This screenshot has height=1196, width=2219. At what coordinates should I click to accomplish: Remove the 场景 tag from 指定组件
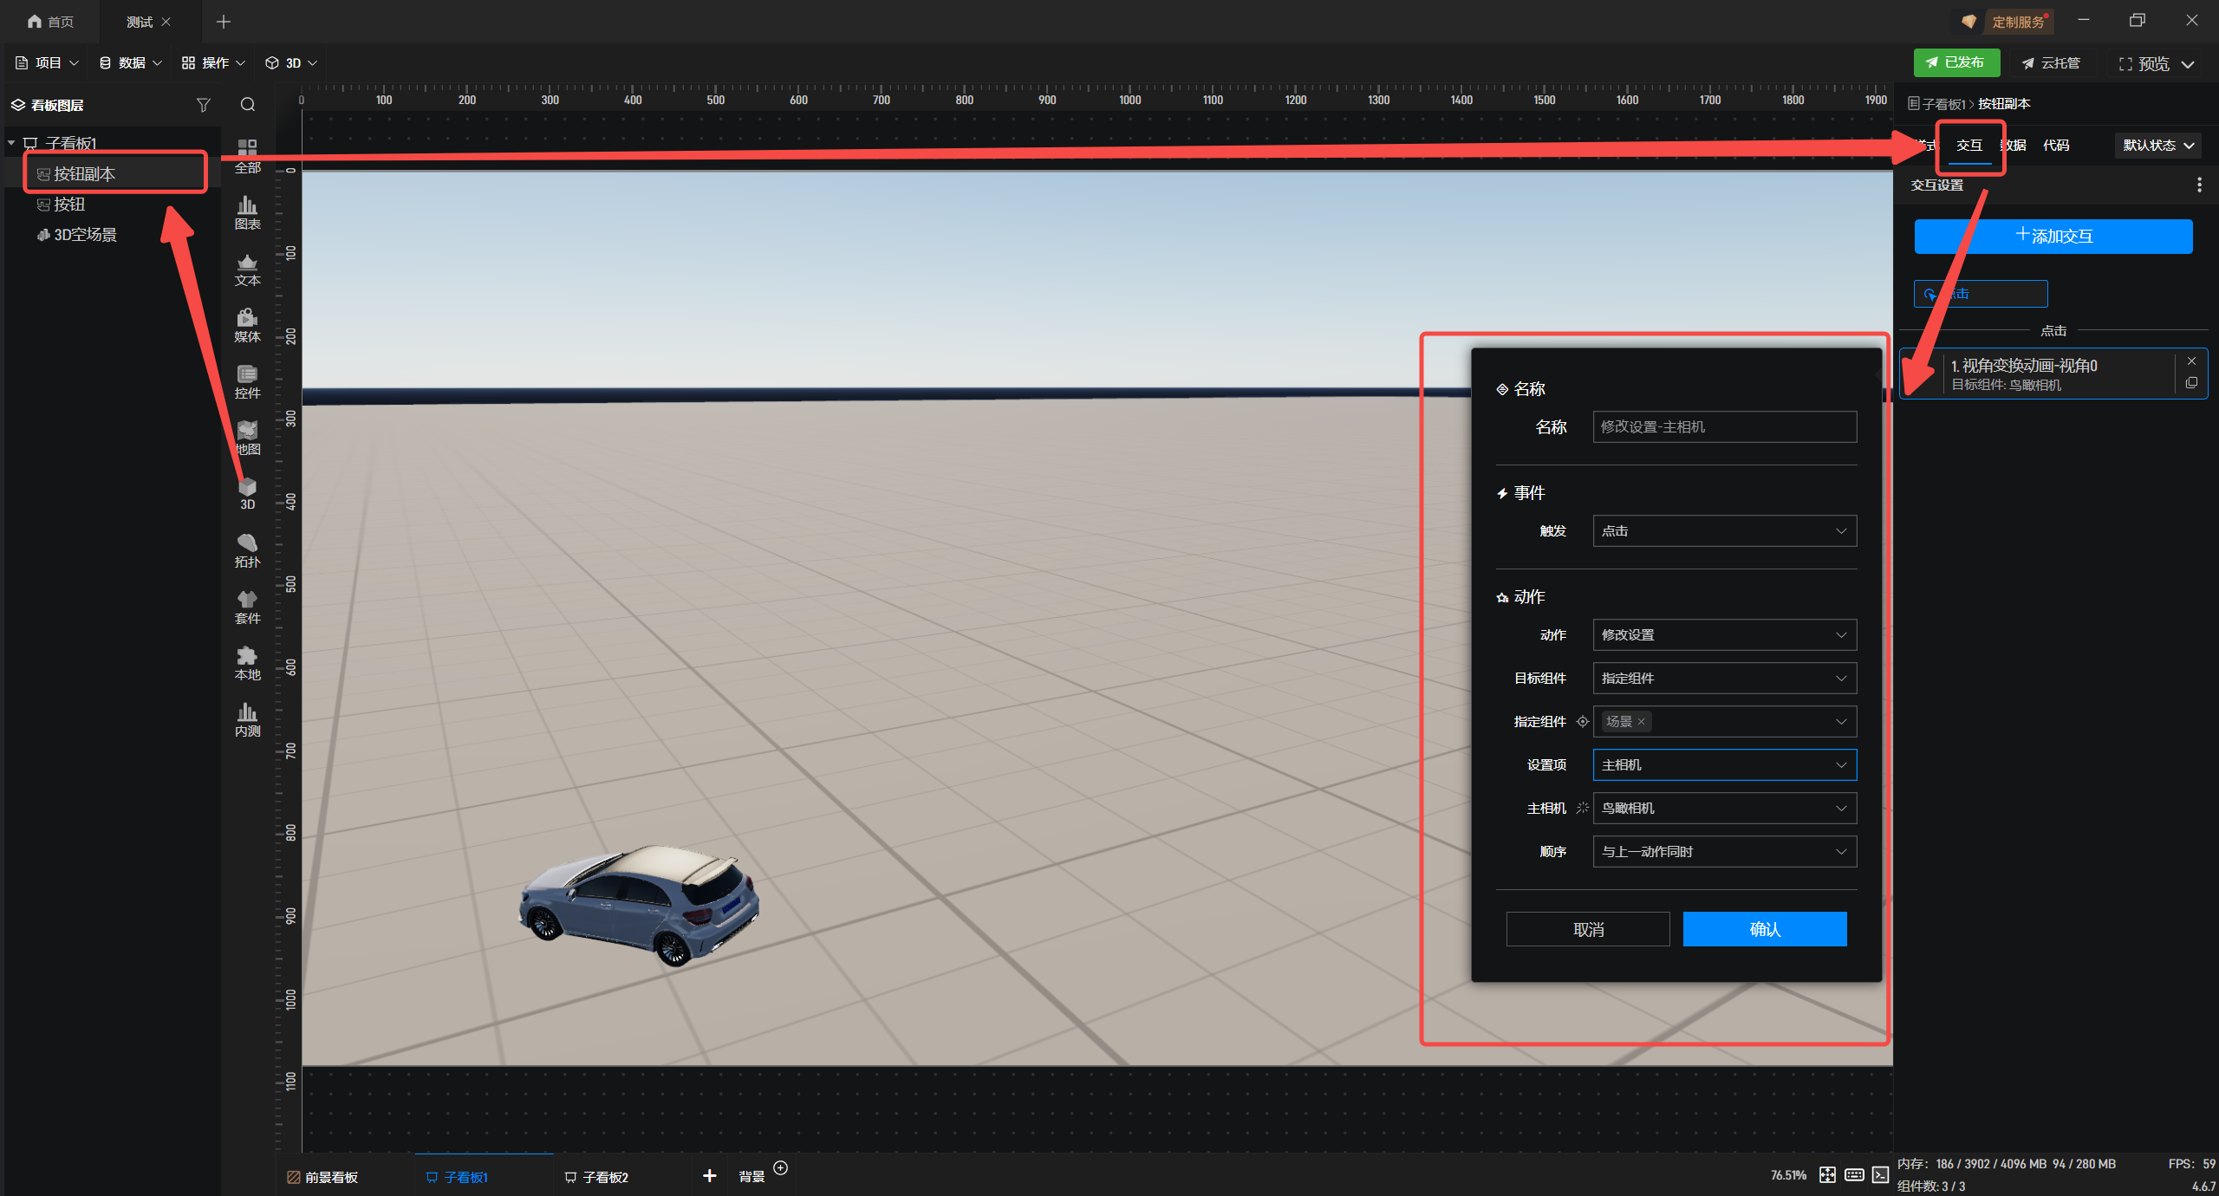coord(1641,722)
